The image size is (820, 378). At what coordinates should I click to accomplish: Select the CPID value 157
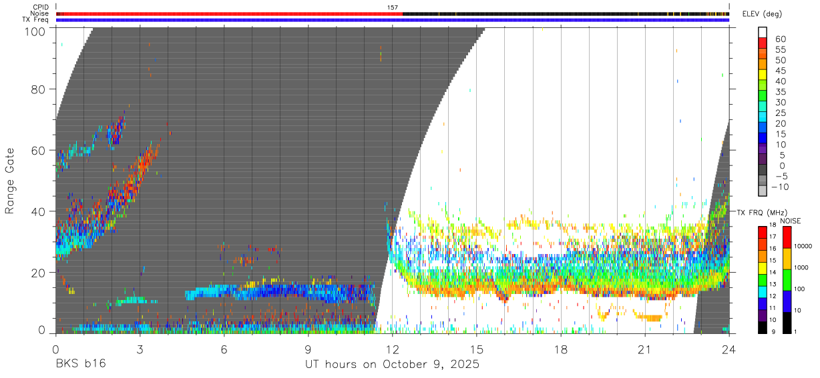click(393, 7)
